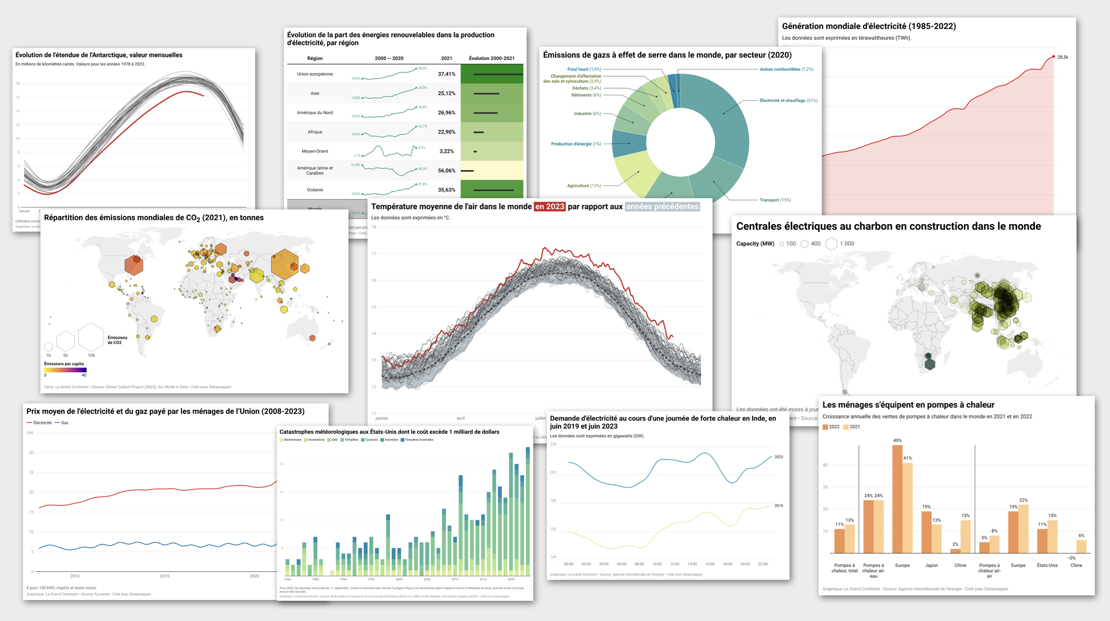
Task: Click the 400 MW capacity hexagon icon
Action: [x=804, y=244]
